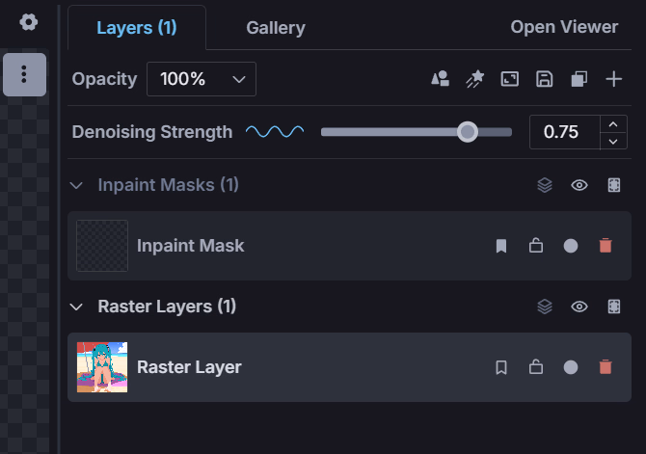Screen dimensions: 646x454
Task: Delete the Raster Layer with trash icon
Action: coord(606,366)
